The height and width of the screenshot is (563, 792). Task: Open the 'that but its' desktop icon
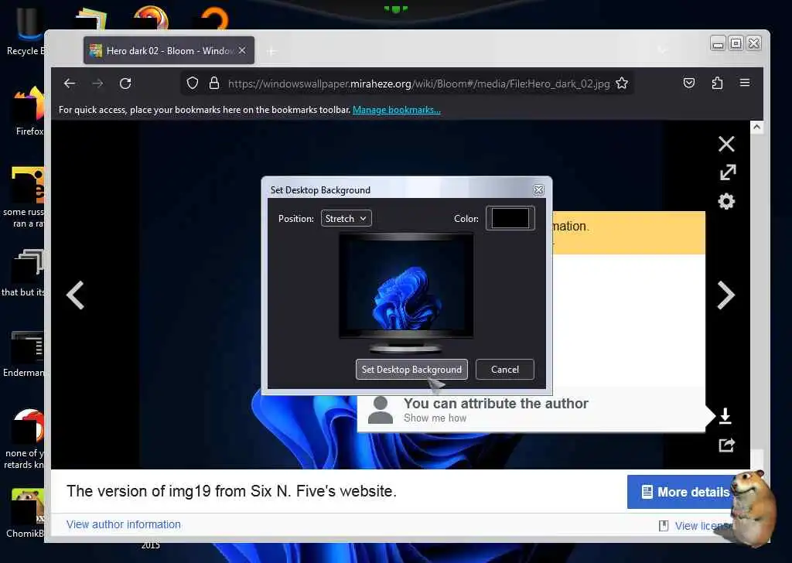click(x=26, y=273)
